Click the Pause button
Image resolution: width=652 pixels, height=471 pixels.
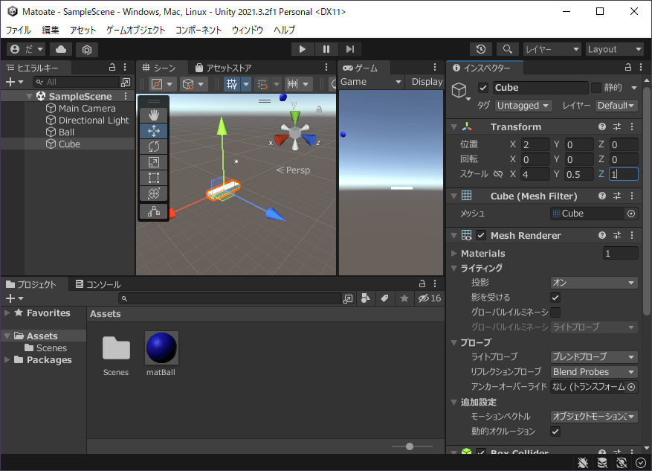pyautogui.click(x=326, y=49)
